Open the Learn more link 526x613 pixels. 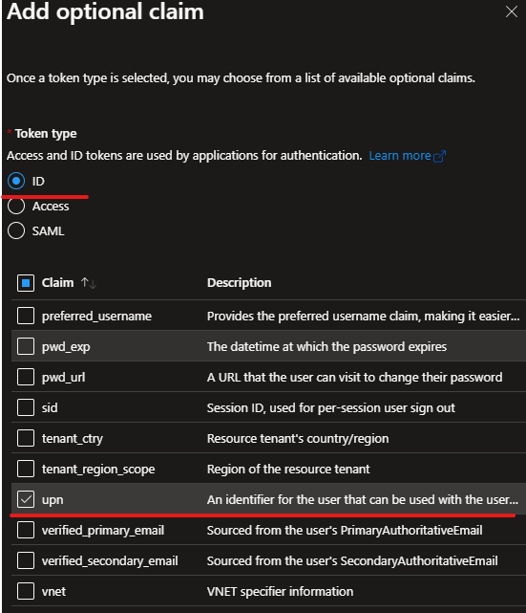400,156
